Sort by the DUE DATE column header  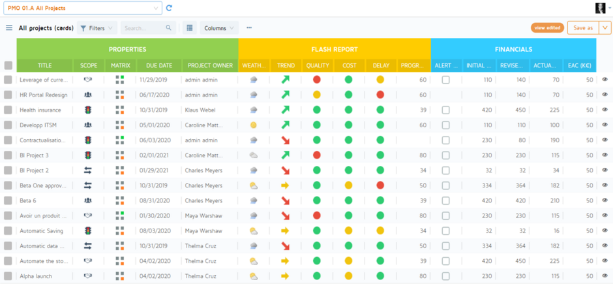(x=159, y=65)
